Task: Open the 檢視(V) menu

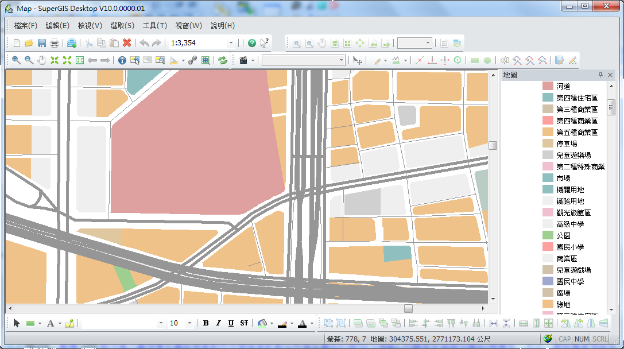Action: [90, 25]
